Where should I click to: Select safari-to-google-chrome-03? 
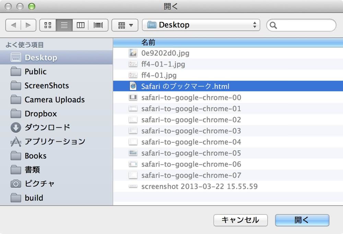point(228,131)
